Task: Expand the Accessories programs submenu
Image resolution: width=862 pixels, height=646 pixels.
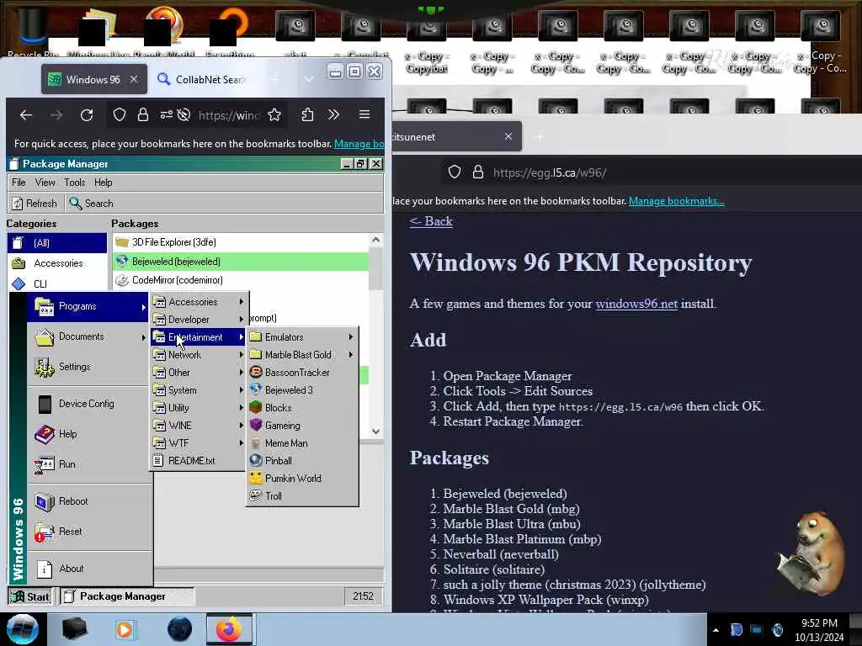Action: [x=198, y=302]
